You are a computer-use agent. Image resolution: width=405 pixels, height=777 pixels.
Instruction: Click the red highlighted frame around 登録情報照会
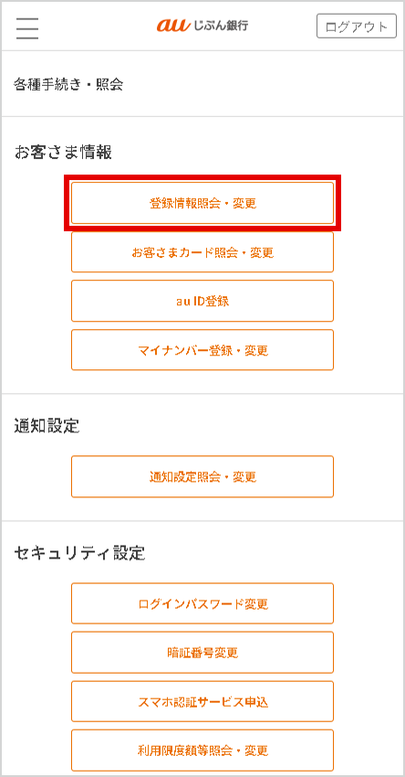click(202, 203)
